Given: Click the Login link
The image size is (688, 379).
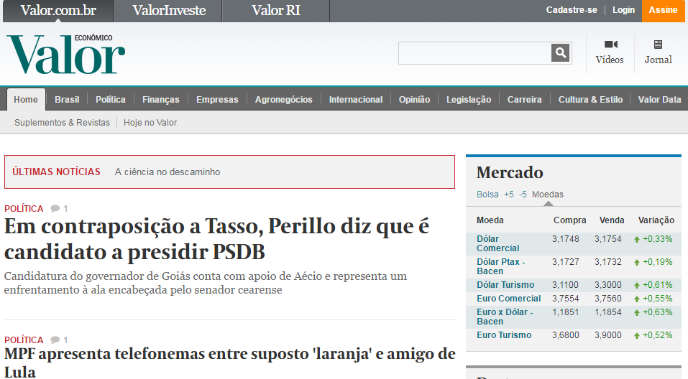Looking at the screenshot, I should pyautogui.click(x=623, y=10).
